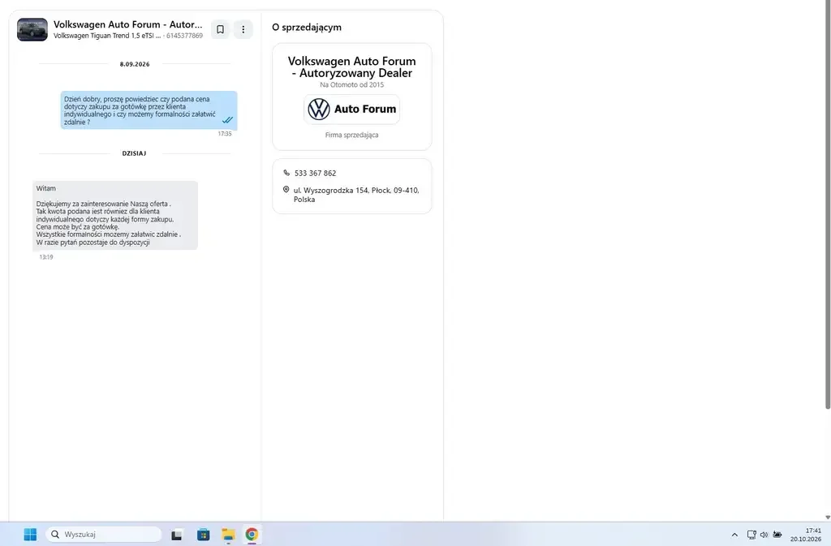Click the scrollbar down arrow

[828, 518]
